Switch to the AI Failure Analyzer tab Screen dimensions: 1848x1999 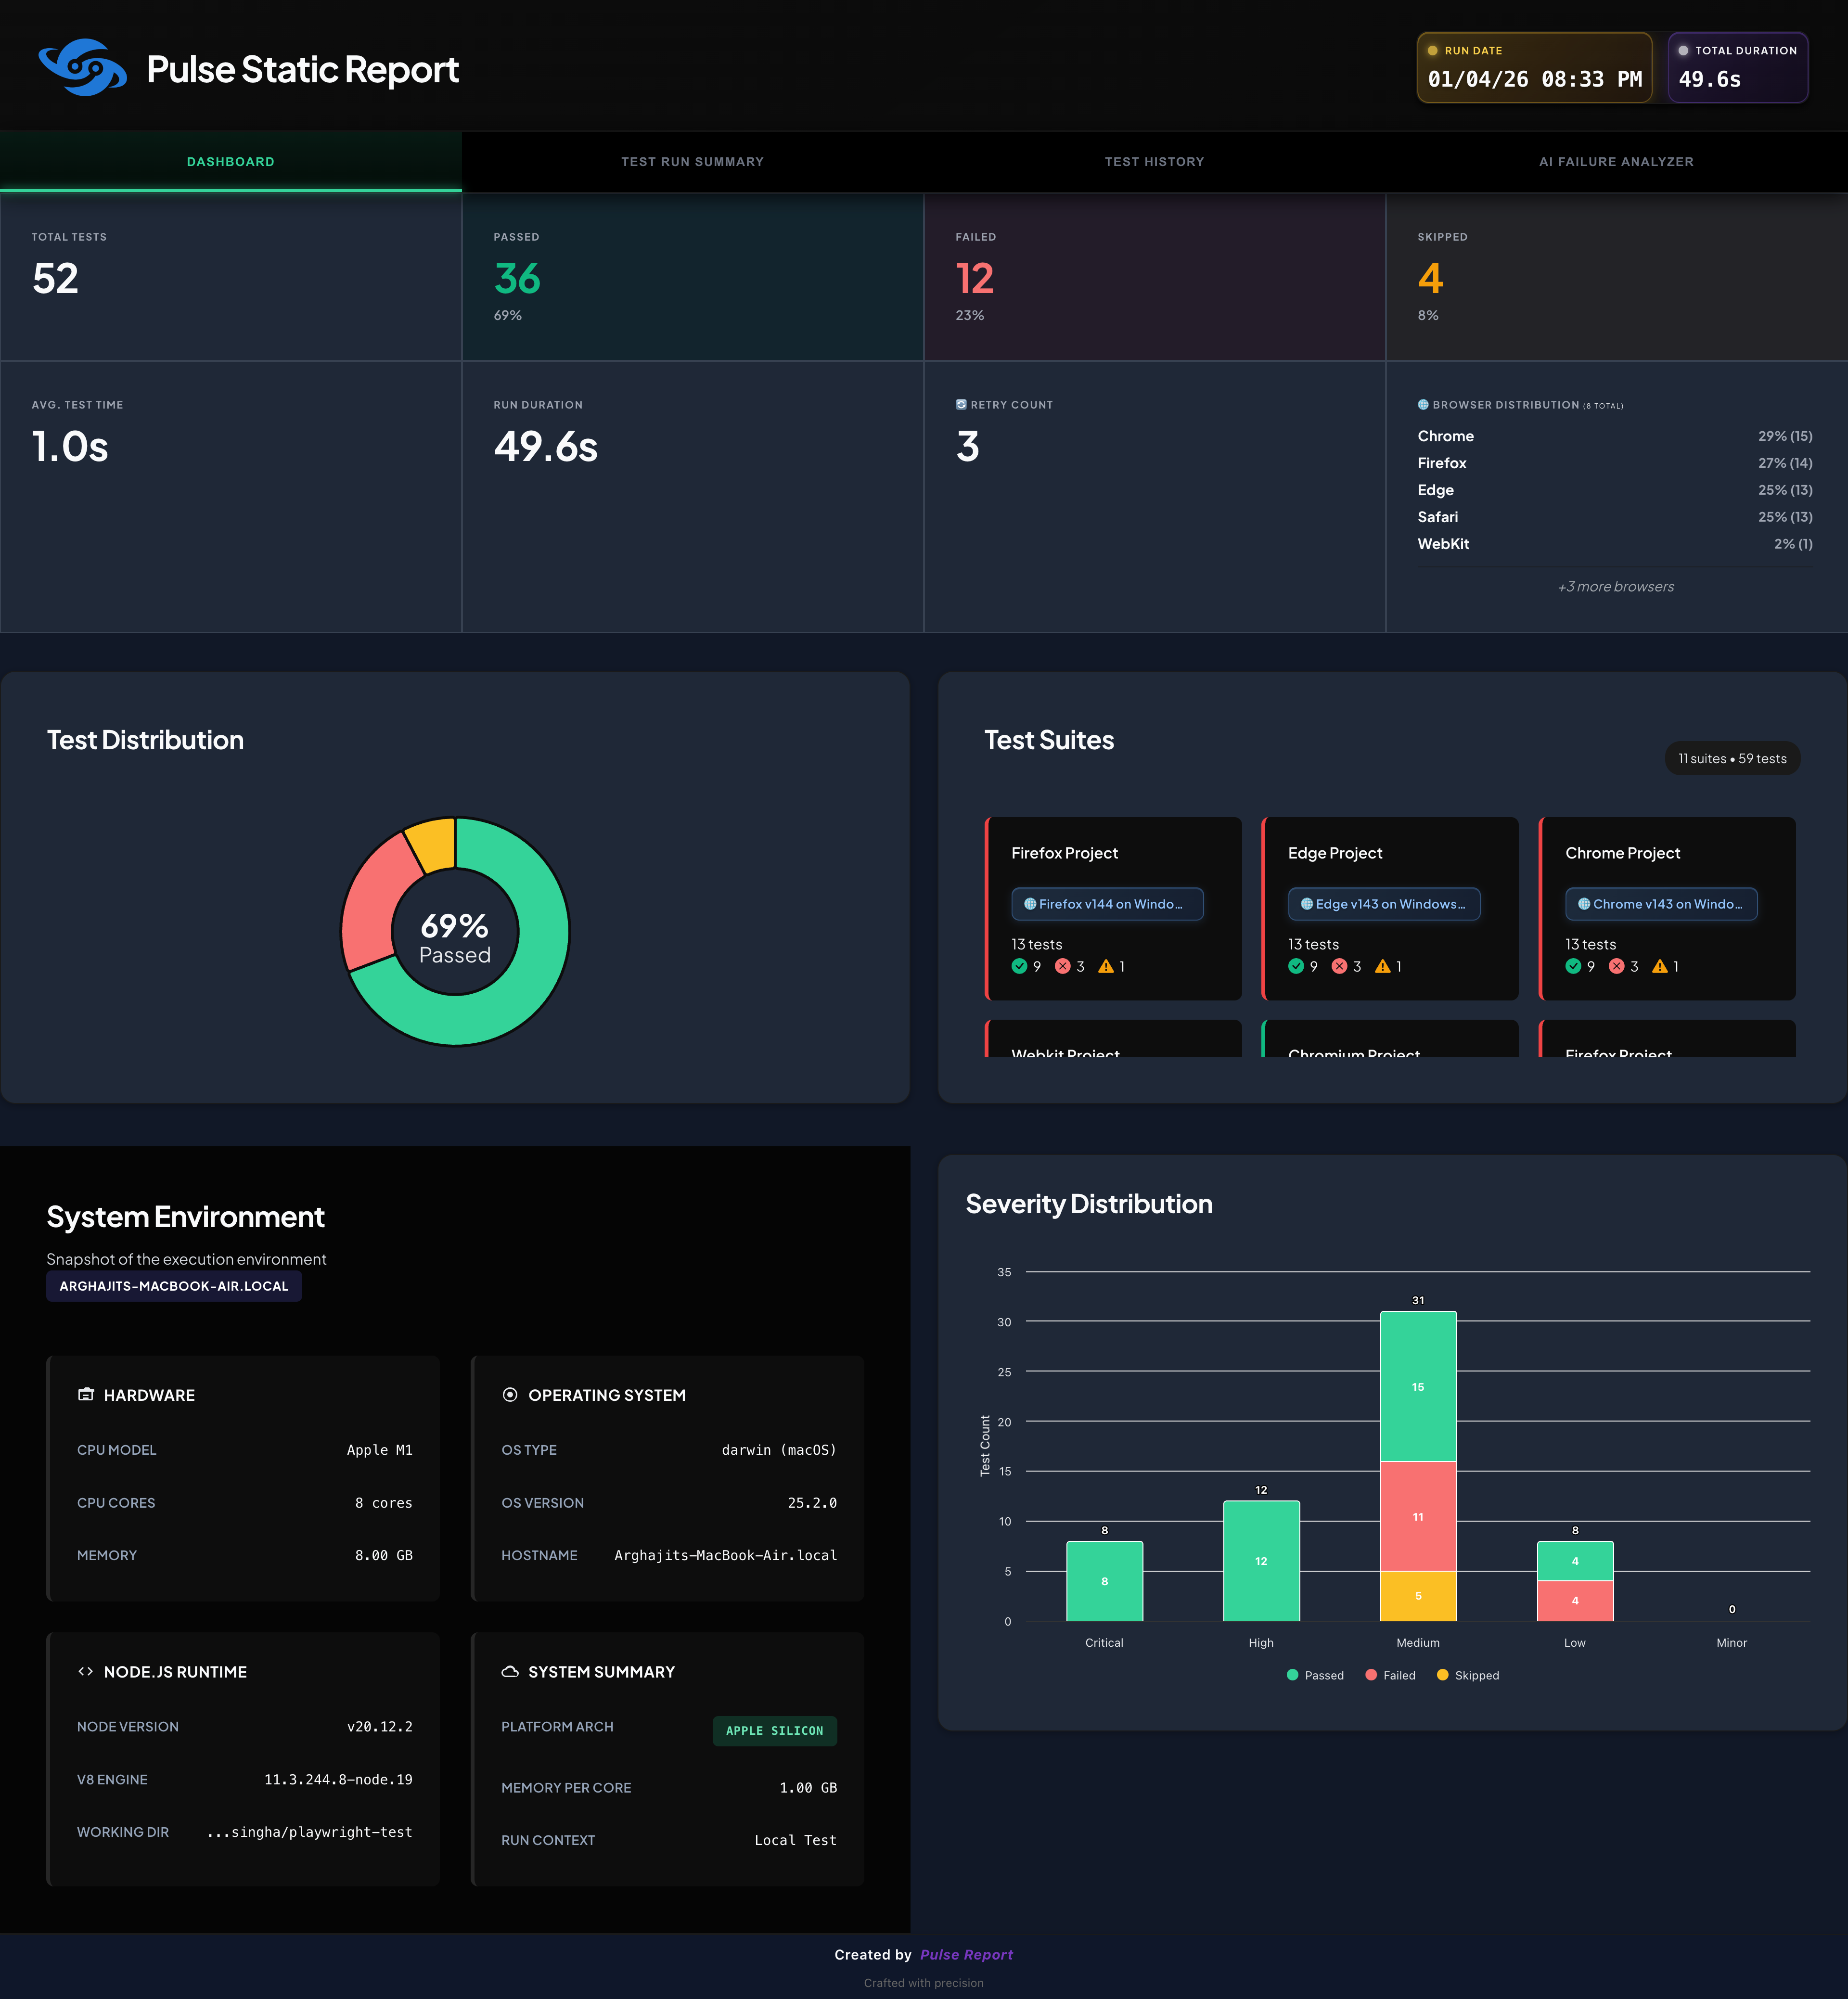[x=1616, y=162]
